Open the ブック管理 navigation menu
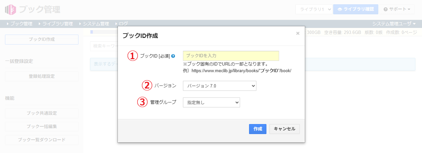This screenshot has width=422, height=153. point(19,24)
